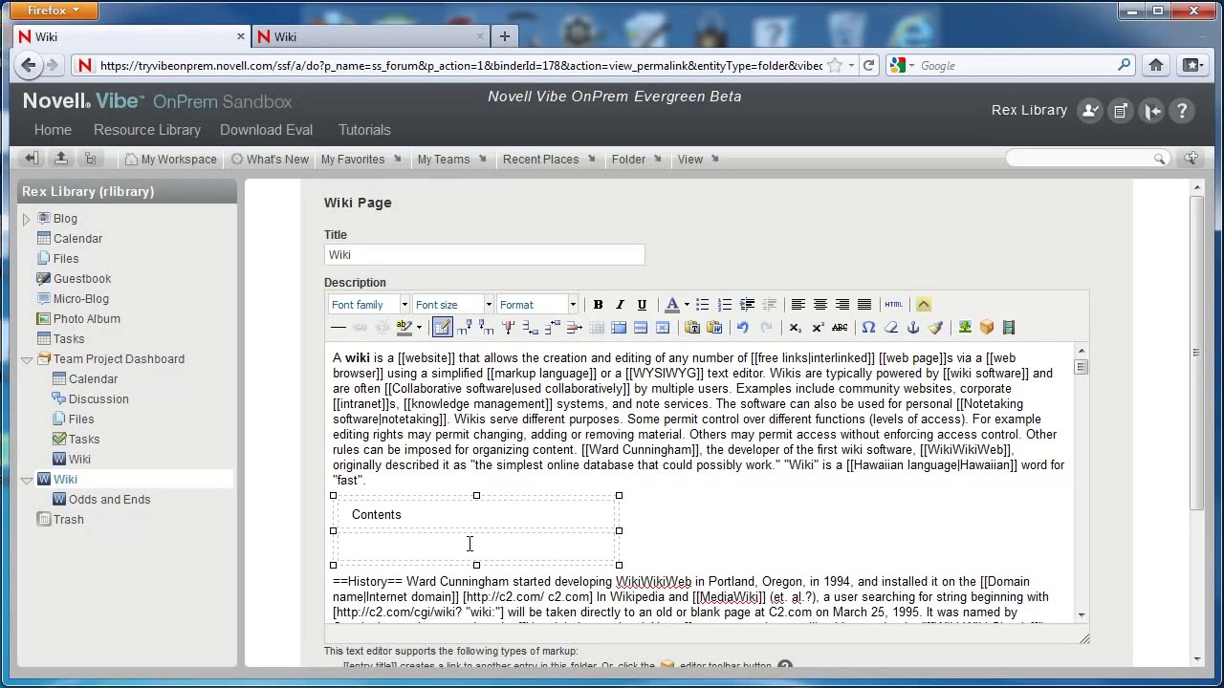Toggle the highlighted table edit tool
1224x688 pixels.
[x=442, y=328]
